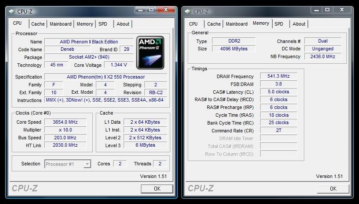The width and height of the screenshot is (359, 204).
Task: Open the Cache tab in the right window
Action: pos(214,24)
